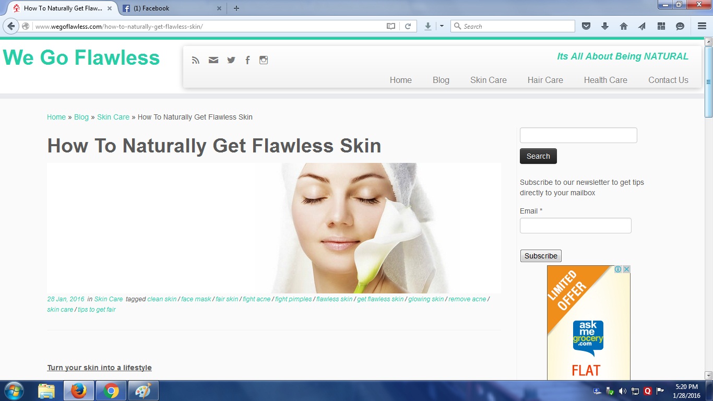This screenshot has height=401, width=713.
Task: Open the Hair Care menu item
Action: pos(545,80)
